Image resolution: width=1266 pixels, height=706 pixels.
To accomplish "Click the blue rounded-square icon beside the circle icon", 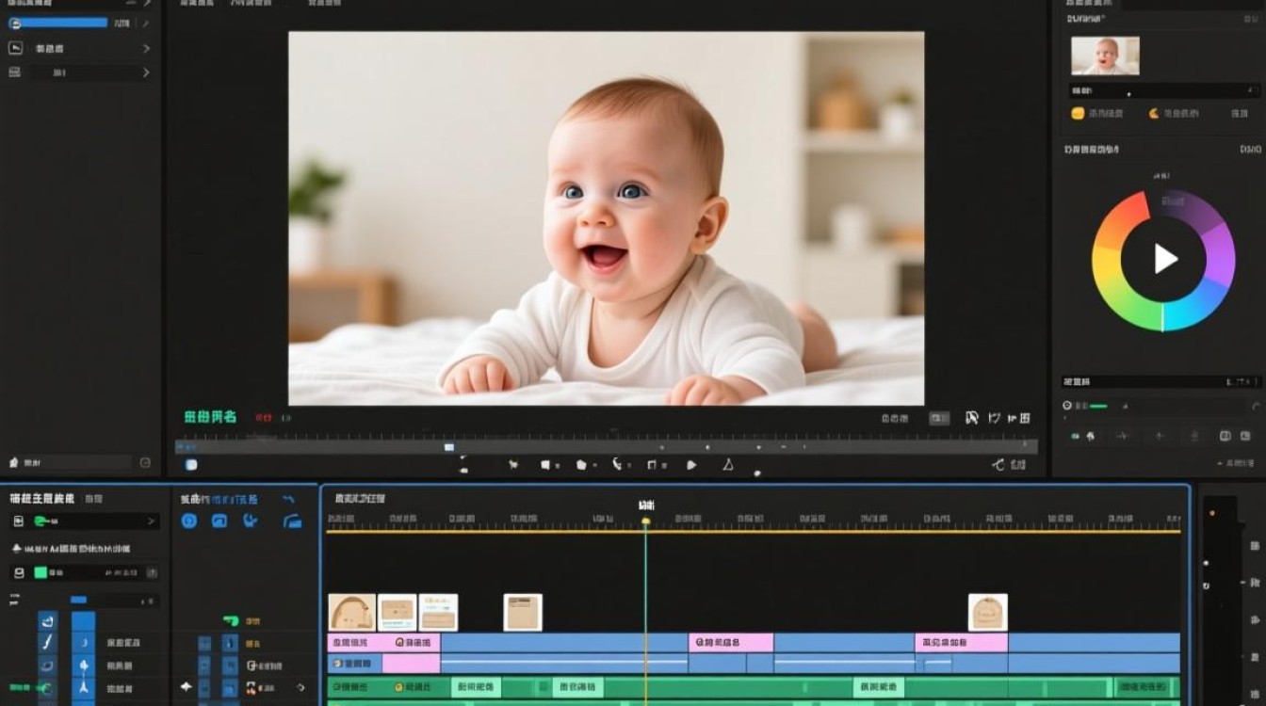I will (x=219, y=521).
